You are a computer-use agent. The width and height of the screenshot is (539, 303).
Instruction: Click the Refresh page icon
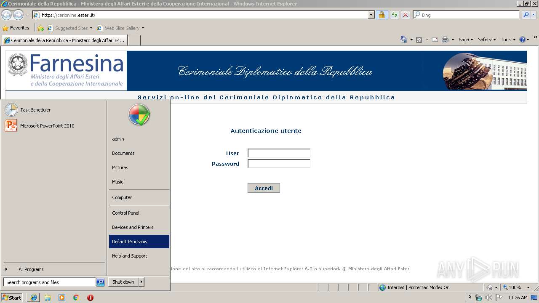coord(394,15)
